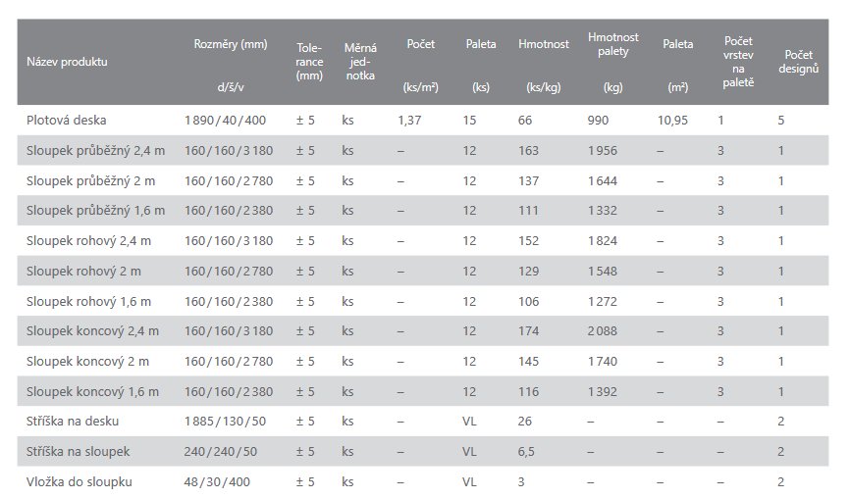
Task: Select the 'Vložka do sloupku' product name
Action: point(80,481)
